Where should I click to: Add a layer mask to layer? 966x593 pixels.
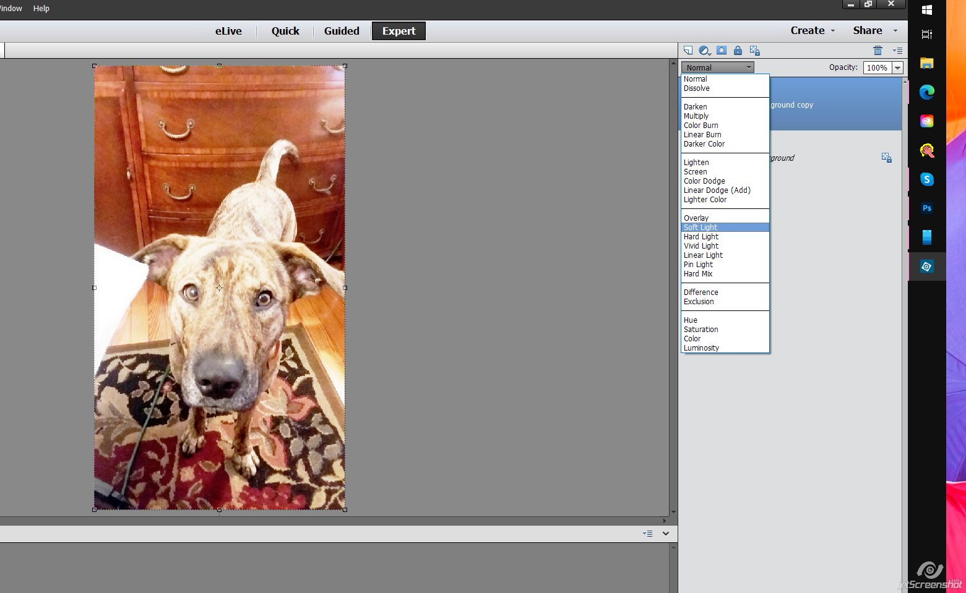722,50
